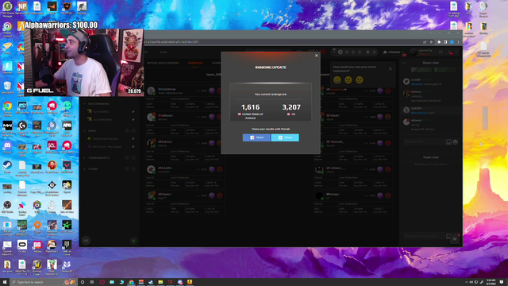The image size is (508, 286).
Task: Open Steam from the taskbar
Action: [151, 282]
